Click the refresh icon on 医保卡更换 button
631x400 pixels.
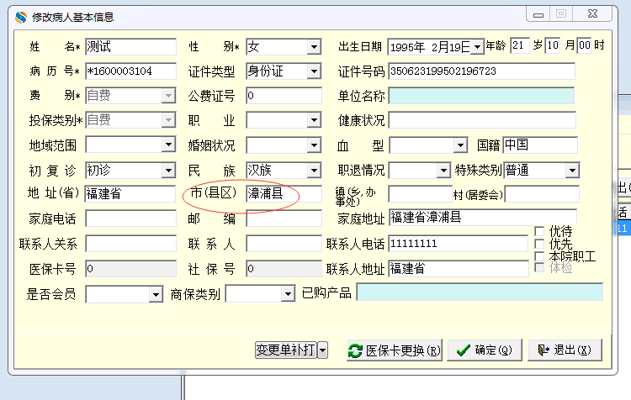click(x=355, y=350)
